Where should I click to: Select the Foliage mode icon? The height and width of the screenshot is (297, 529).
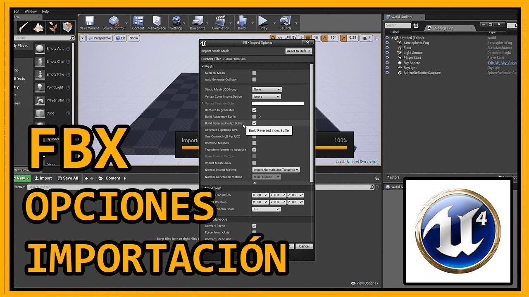pos(53,28)
